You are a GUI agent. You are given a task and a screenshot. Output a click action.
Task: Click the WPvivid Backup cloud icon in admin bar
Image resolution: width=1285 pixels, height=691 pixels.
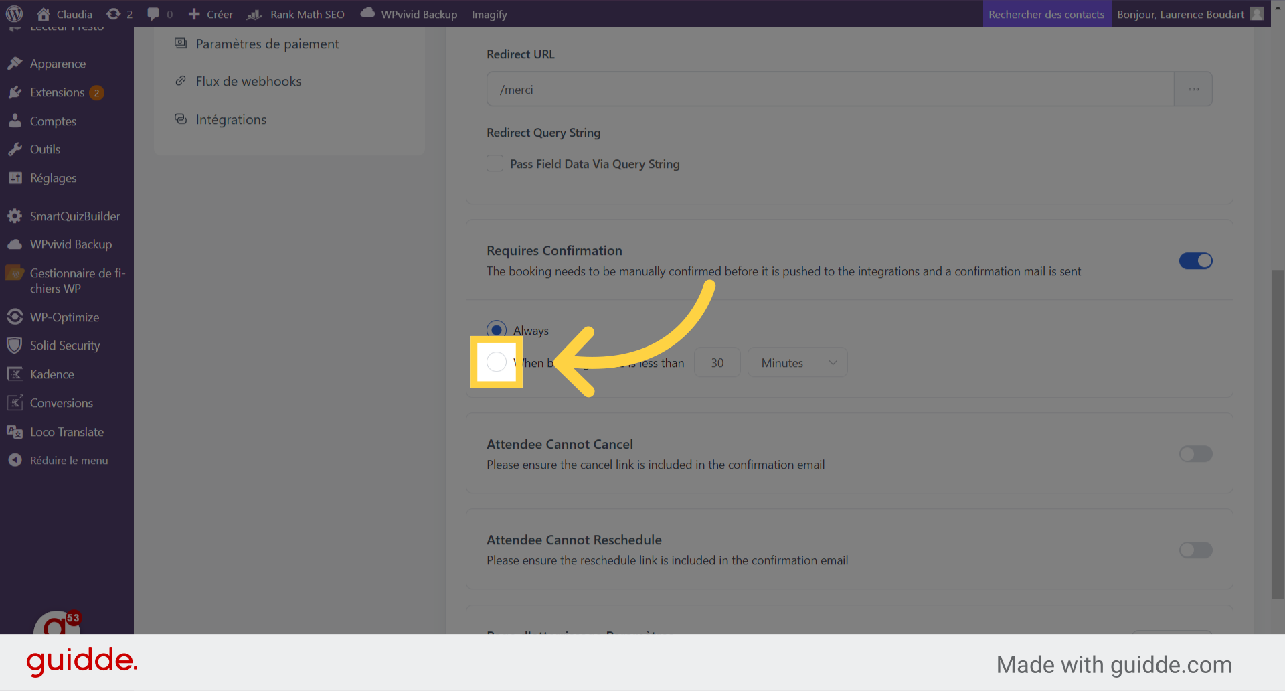click(x=367, y=13)
